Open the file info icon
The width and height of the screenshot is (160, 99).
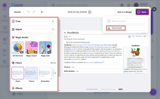90,12
